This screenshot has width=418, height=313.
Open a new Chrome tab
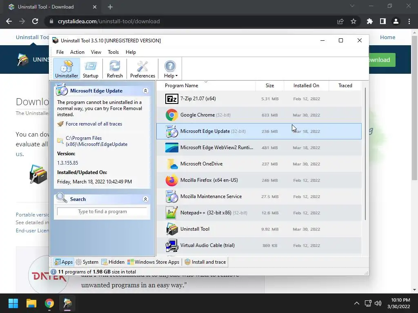(x=110, y=7)
